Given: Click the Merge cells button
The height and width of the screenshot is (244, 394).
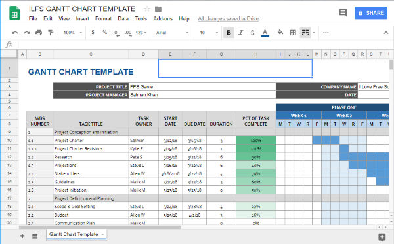Looking at the screenshot, I should tap(305, 33).
